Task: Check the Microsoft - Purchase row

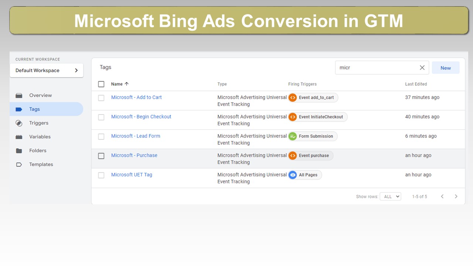Action: pyautogui.click(x=101, y=156)
